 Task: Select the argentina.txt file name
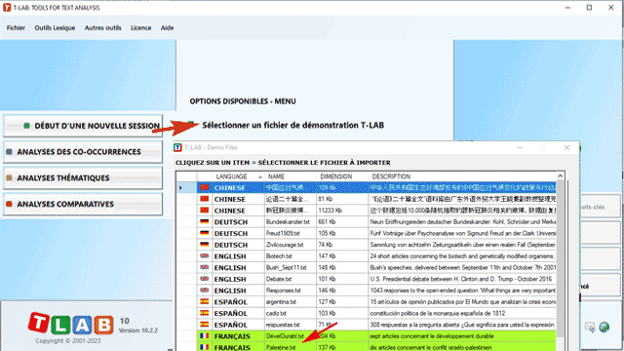(x=281, y=302)
